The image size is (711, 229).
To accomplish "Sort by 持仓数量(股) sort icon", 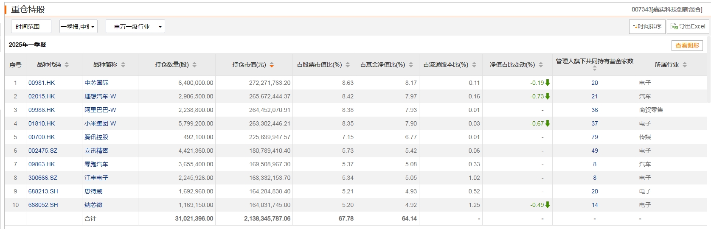I will pos(194,65).
